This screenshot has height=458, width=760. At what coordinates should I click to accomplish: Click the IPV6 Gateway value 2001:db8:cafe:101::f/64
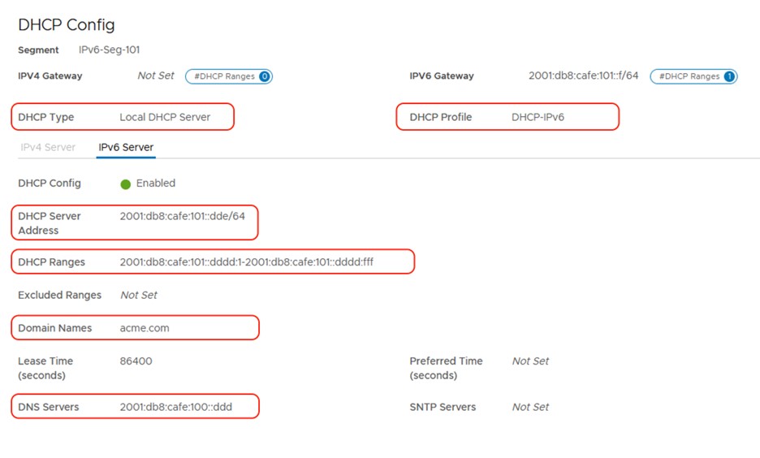[584, 76]
